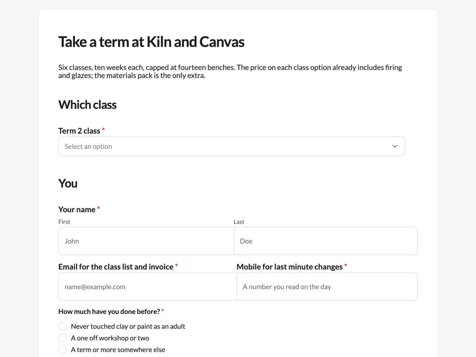
Task: Select "A one off workshop or two" radio
Action: coord(63,338)
